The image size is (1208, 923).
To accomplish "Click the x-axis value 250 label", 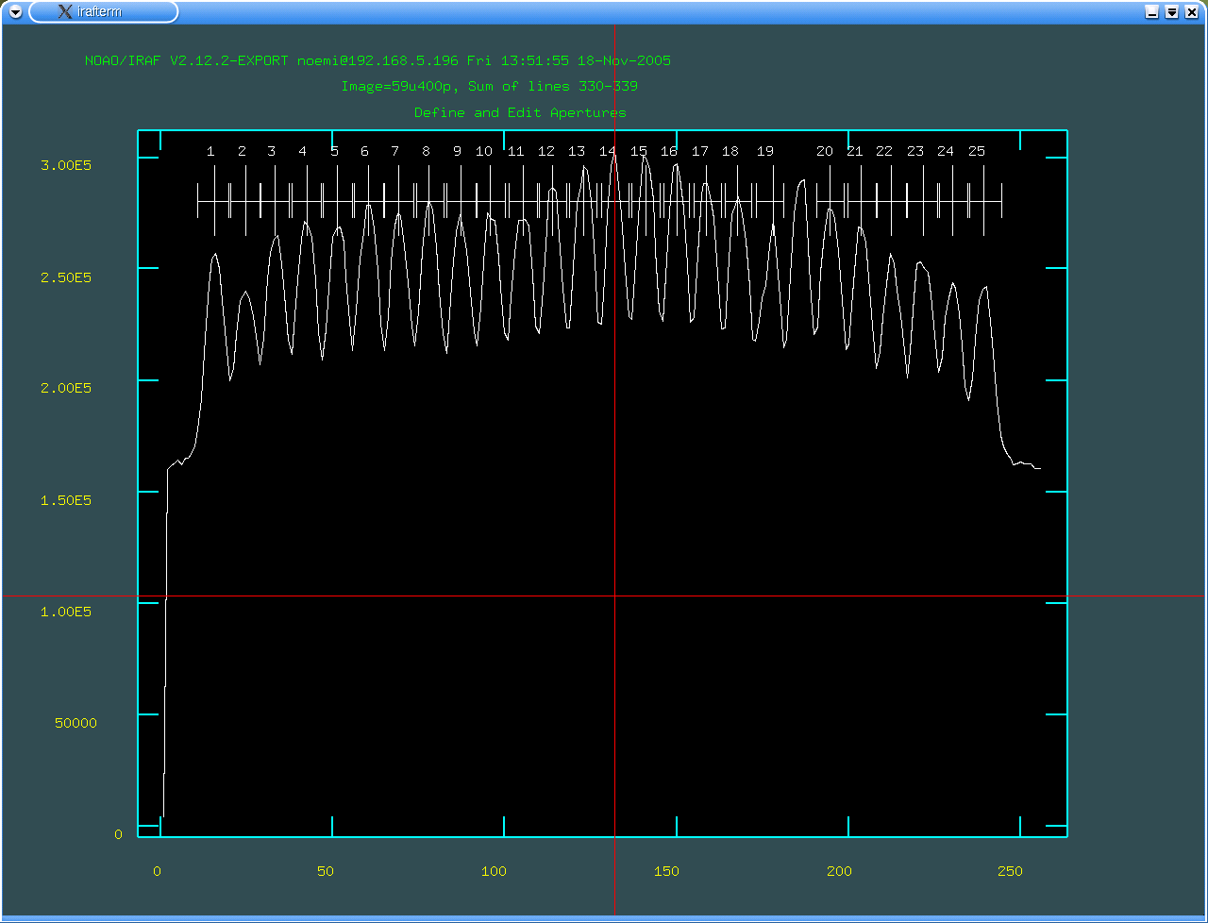I will coord(1010,871).
